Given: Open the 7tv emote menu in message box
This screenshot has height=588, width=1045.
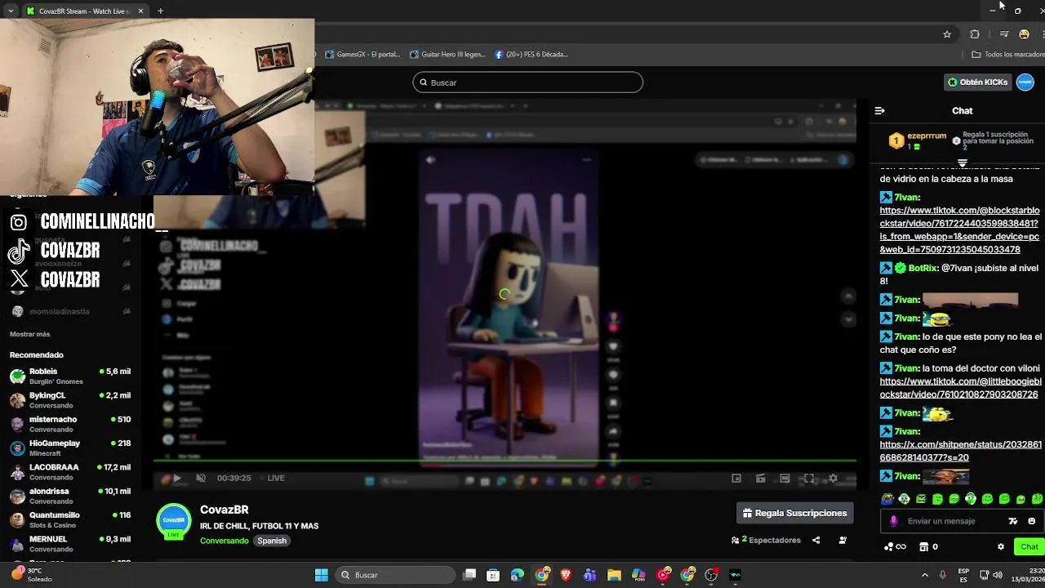Looking at the screenshot, I should pos(1013,521).
